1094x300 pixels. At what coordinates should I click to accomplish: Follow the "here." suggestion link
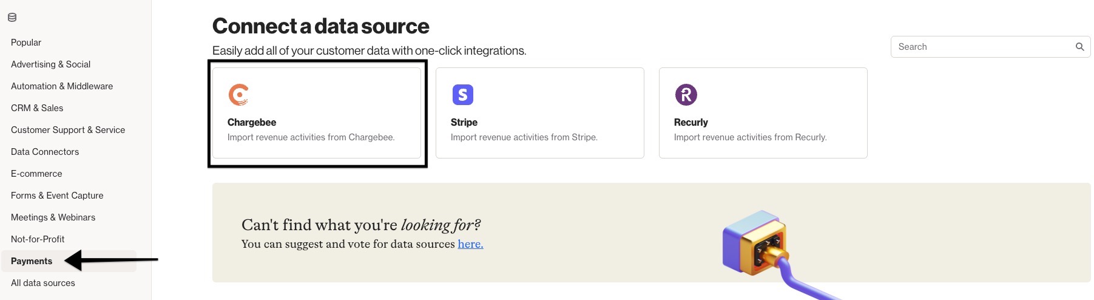point(470,244)
